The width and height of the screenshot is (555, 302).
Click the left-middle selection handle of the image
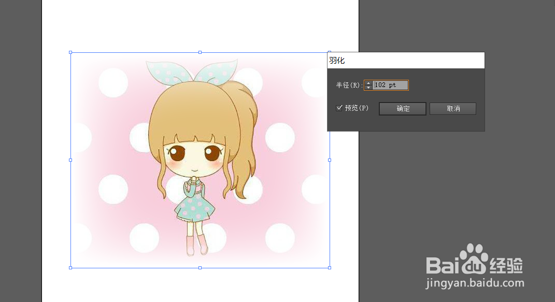coord(70,160)
